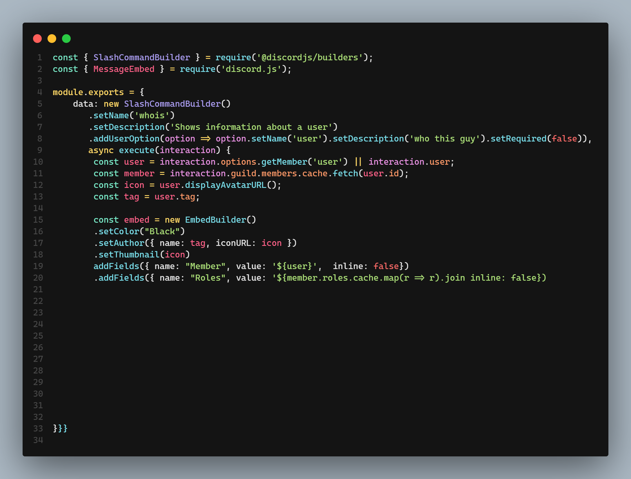This screenshot has height=479, width=631.
Task: Click member.roles.cache.map on line 20
Action: pos(343,278)
